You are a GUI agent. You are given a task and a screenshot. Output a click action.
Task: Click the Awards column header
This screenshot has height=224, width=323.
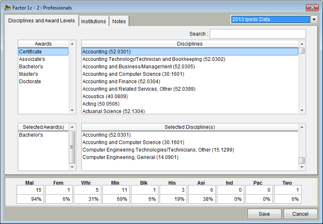[x=43, y=44]
